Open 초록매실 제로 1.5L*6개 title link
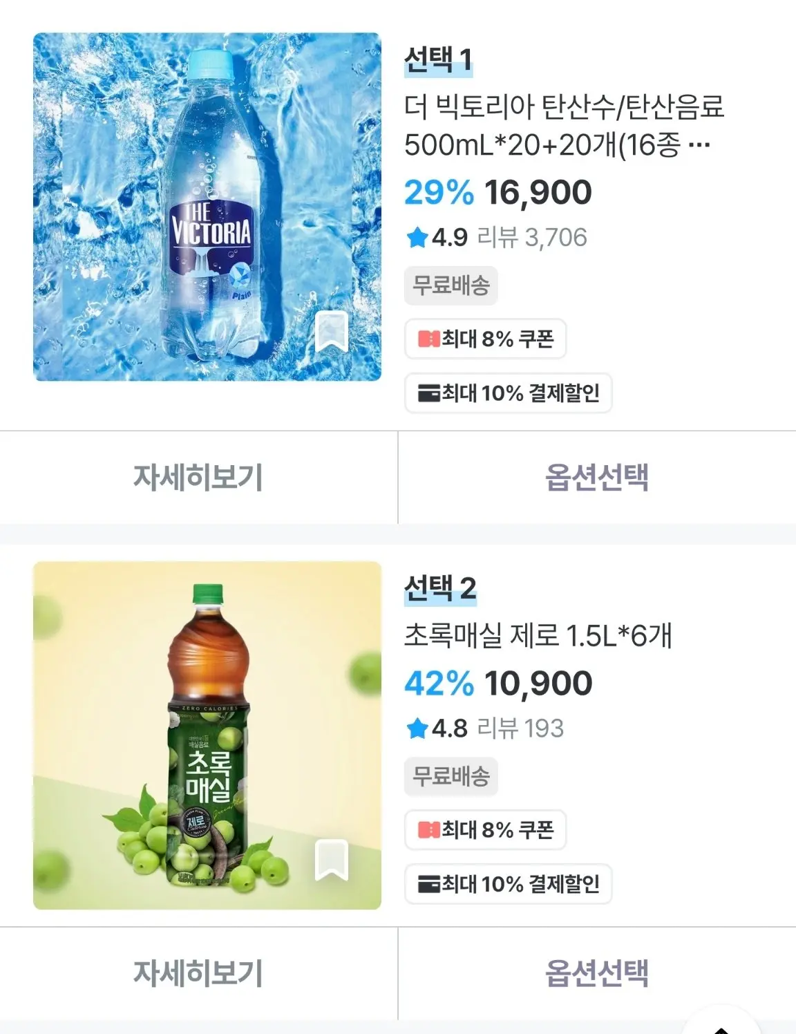The width and height of the screenshot is (796, 1034). click(538, 635)
